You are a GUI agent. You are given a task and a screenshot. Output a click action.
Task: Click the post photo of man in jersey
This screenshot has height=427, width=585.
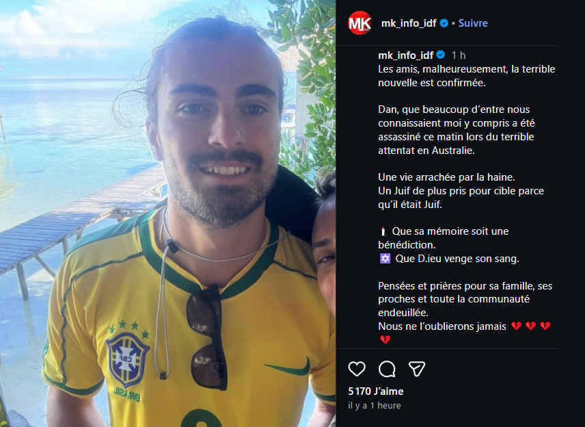tap(168, 213)
